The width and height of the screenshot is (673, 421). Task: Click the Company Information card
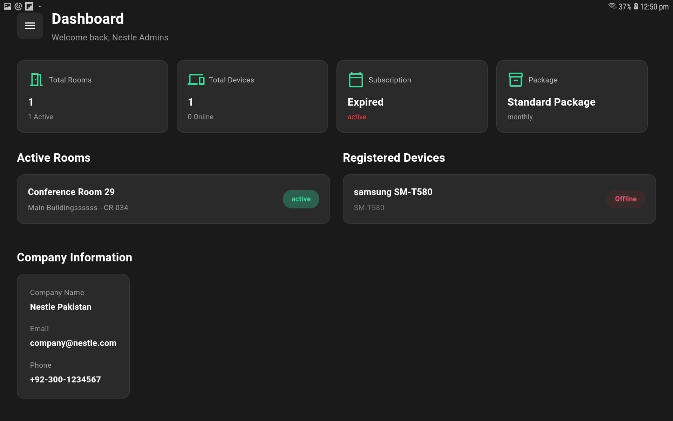(73, 336)
